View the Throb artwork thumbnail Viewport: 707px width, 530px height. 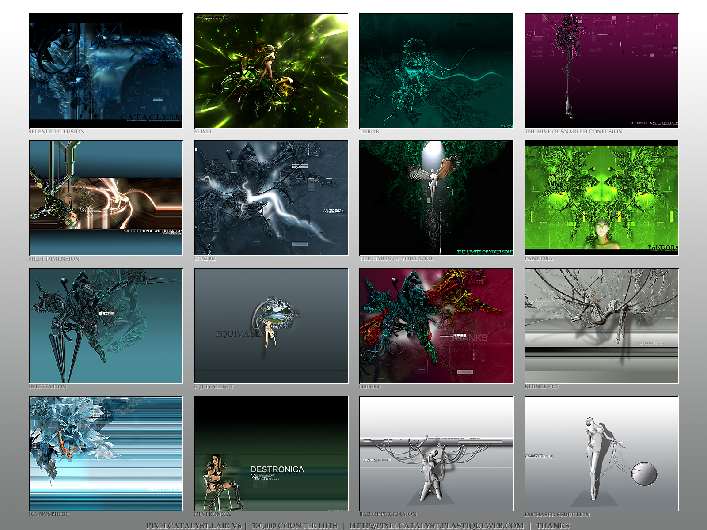pyautogui.click(x=436, y=71)
